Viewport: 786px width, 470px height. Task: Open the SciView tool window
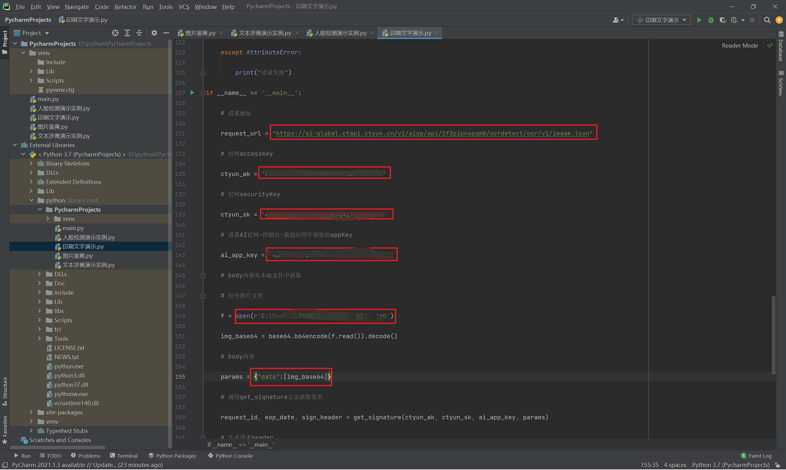point(781,83)
